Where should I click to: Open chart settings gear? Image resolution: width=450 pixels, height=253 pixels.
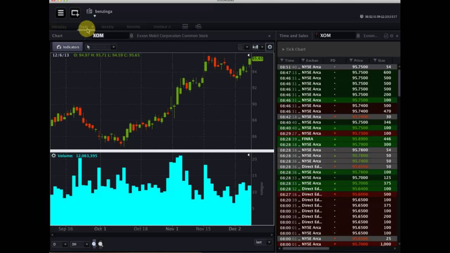[x=270, y=47]
